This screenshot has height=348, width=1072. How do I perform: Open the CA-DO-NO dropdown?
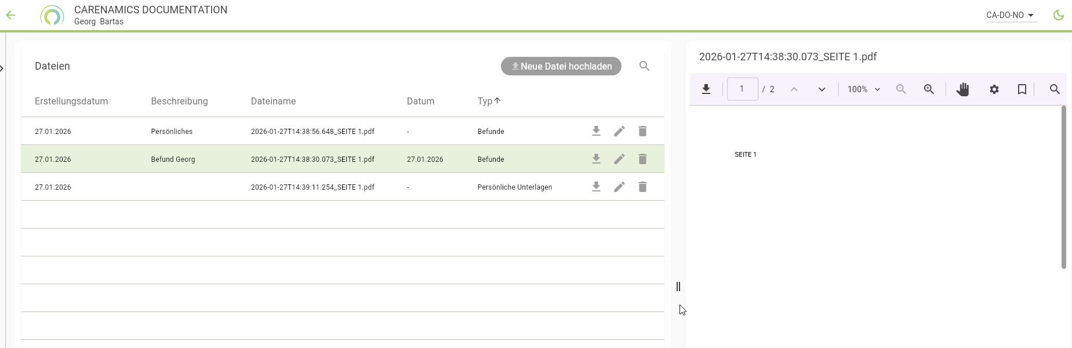pyautogui.click(x=1011, y=16)
